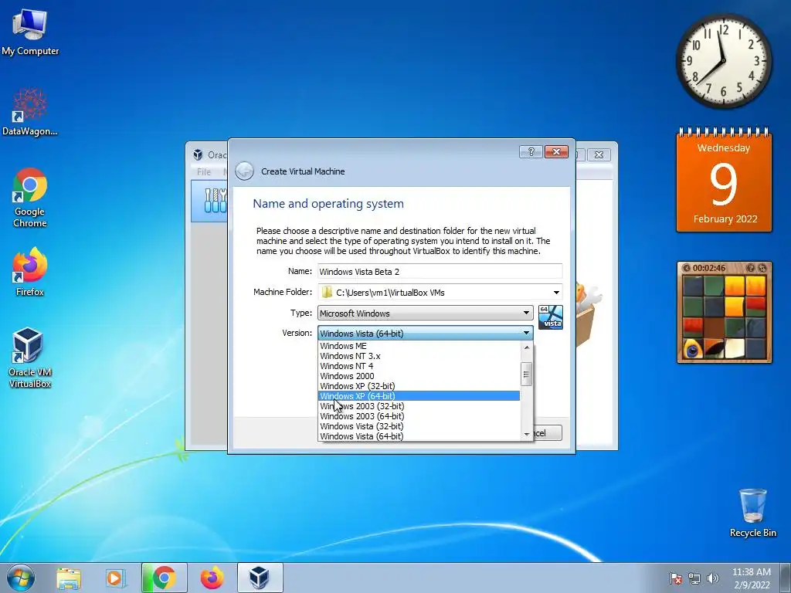791x593 pixels.
Task: Open the Type dropdown showing Microsoft Windows
Action: [x=425, y=313]
